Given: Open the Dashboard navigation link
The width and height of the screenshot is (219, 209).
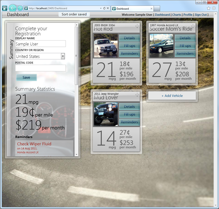Looking at the screenshot, I should click(x=162, y=15).
